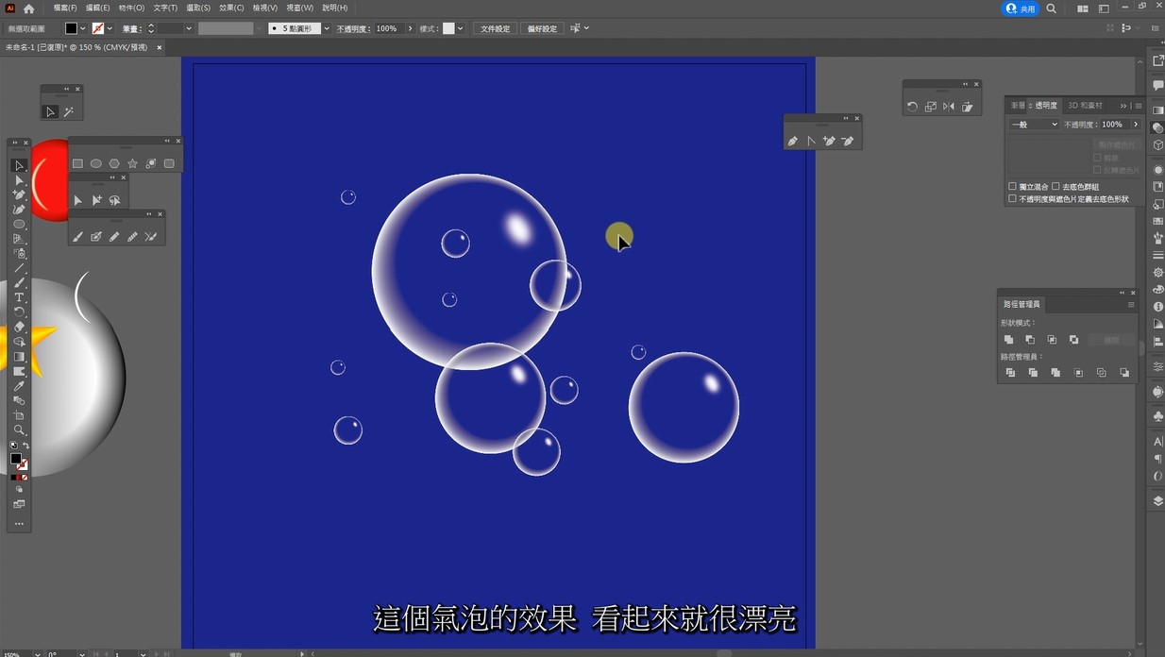This screenshot has width=1165, height=657.
Task: Click the Ellipse tool in shapes panel
Action: [x=95, y=163]
